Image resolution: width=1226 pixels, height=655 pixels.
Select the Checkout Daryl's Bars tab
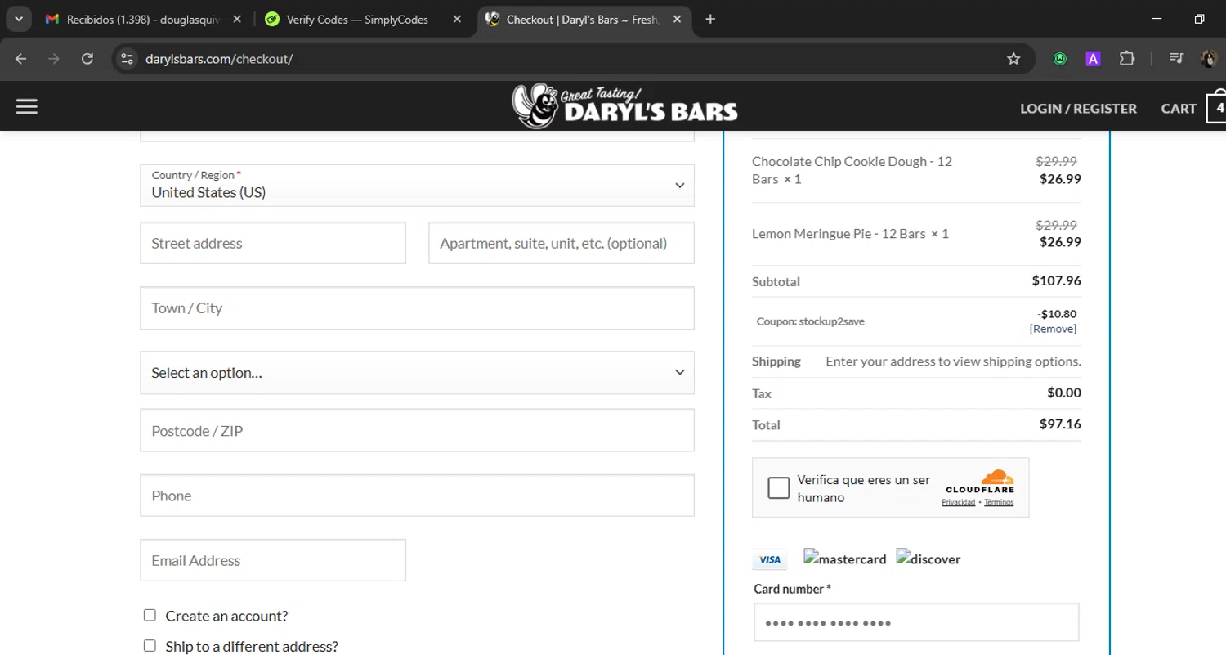(584, 19)
